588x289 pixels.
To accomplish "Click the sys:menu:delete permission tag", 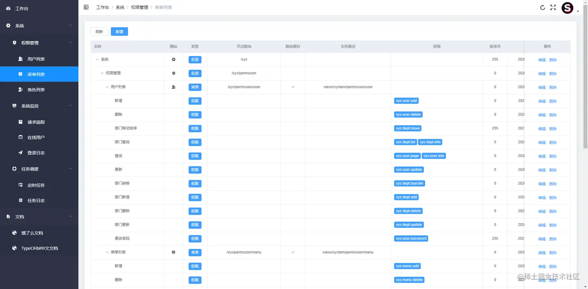I will (409, 280).
